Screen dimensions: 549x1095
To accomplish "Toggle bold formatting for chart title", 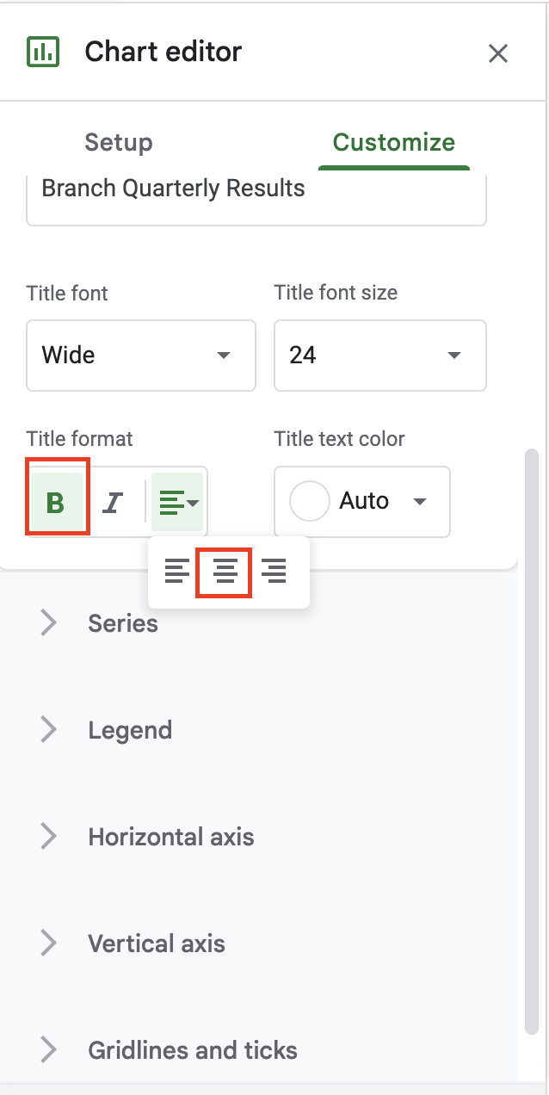I will 56,502.
